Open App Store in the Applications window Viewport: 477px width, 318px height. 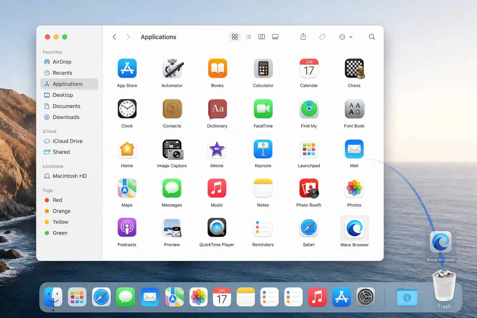pyautogui.click(x=127, y=69)
